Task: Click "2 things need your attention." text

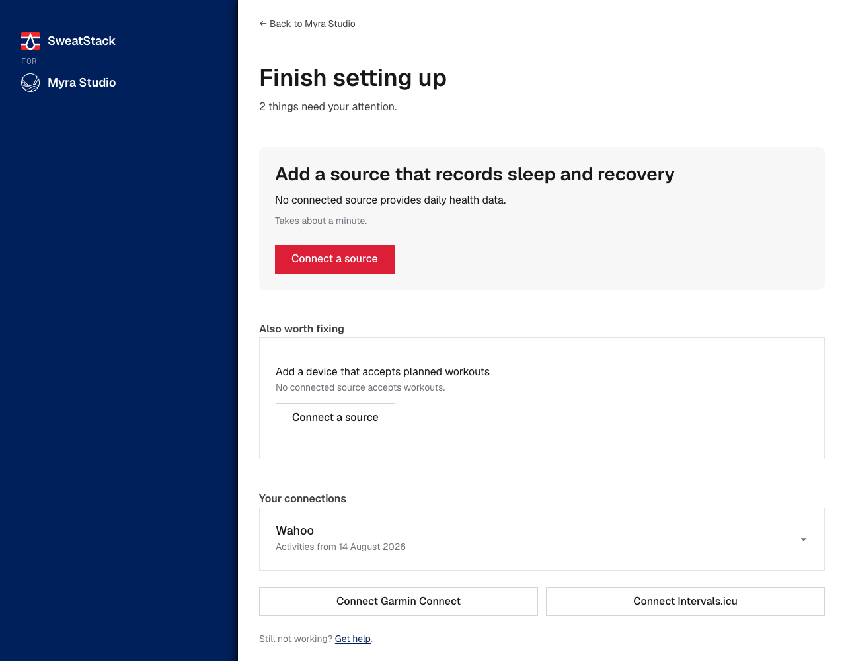Action: click(x=328, y=107)
